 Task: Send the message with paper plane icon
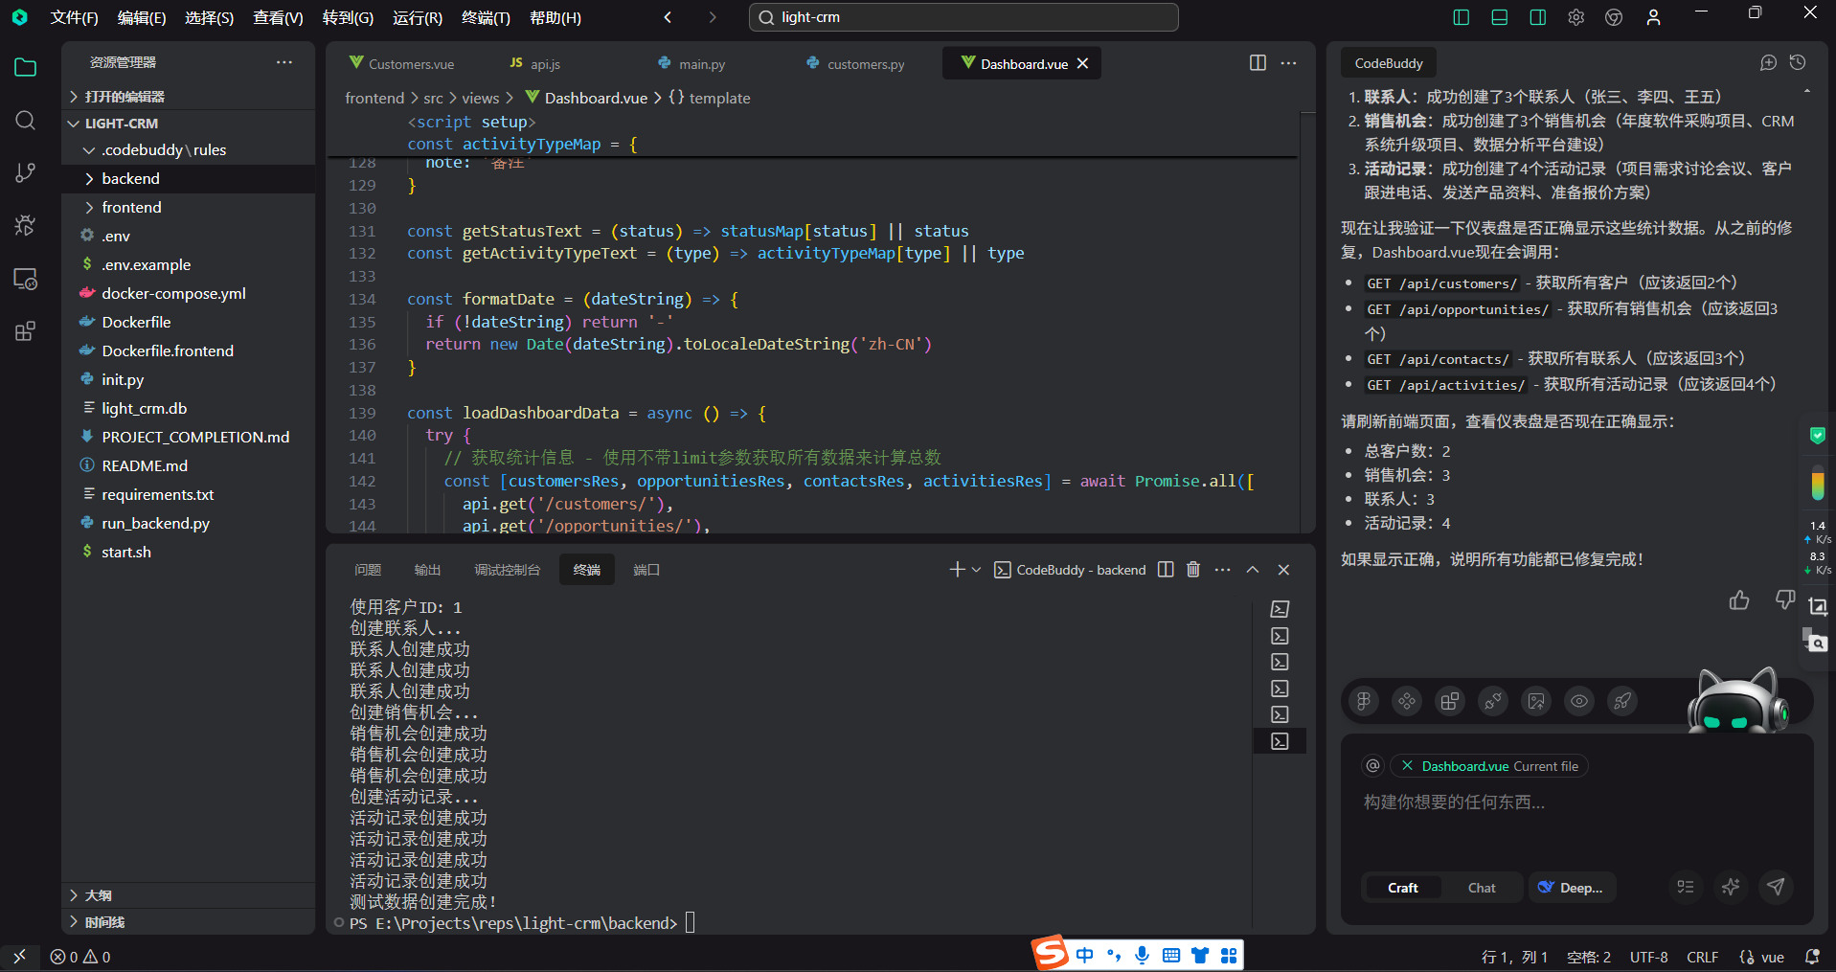pos(1776,887)
